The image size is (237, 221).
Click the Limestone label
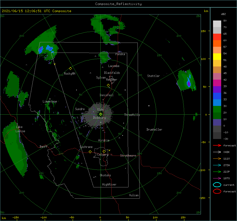pyautogui.click(x=50, y=101)
